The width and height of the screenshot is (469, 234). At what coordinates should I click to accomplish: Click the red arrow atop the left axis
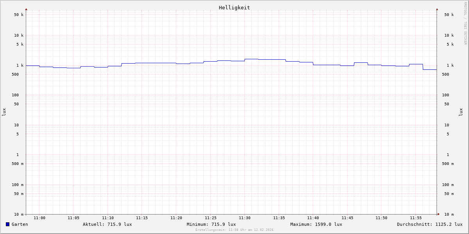coord(26,9)
